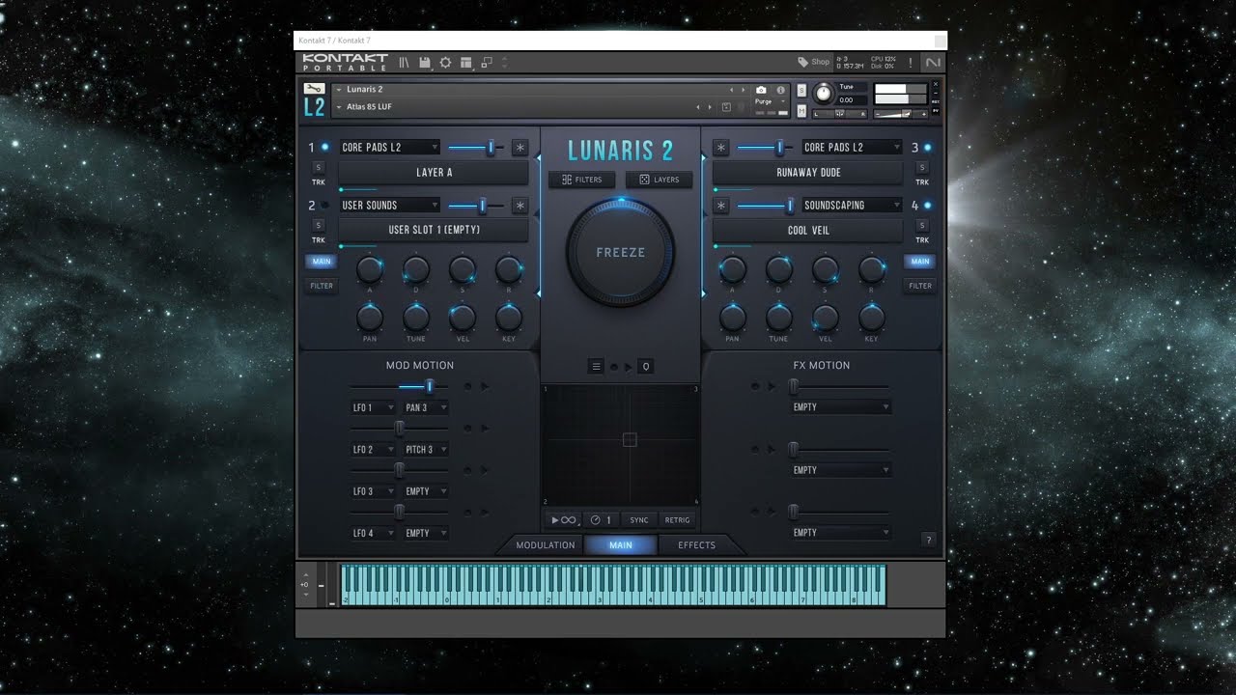Click the snapshot camera icon
This screenshot has width=1236, height=695.
tap(761, 90)
